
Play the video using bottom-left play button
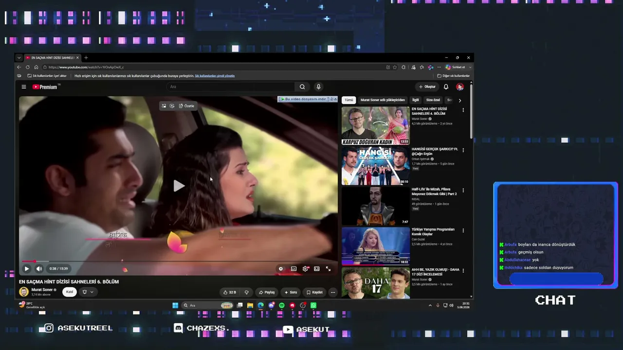click(x=27, y=269)
